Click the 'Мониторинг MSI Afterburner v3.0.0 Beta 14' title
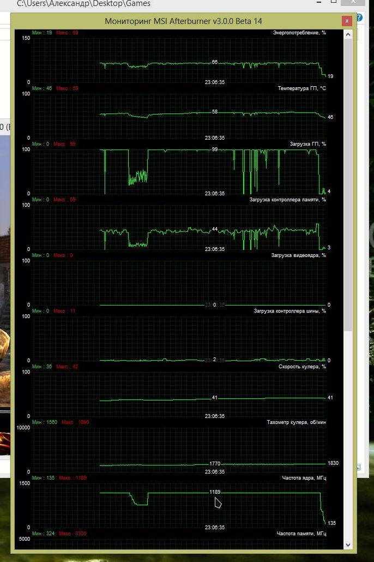Screen dimensions: 374x562 pos(183,21)
